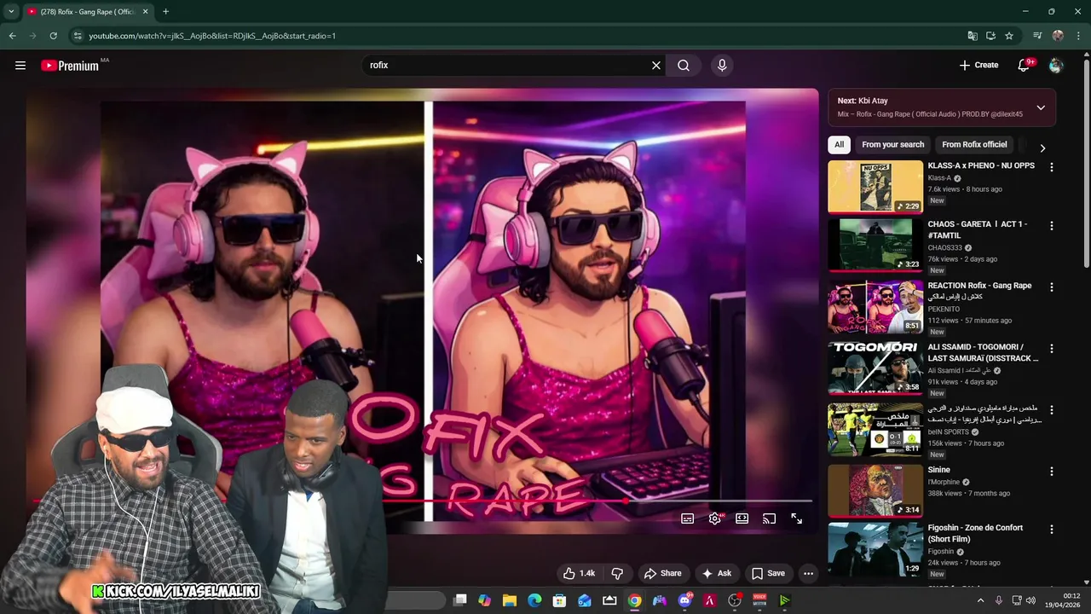Dislike the video
The image size is (1091, 614).
coord(618,573)
